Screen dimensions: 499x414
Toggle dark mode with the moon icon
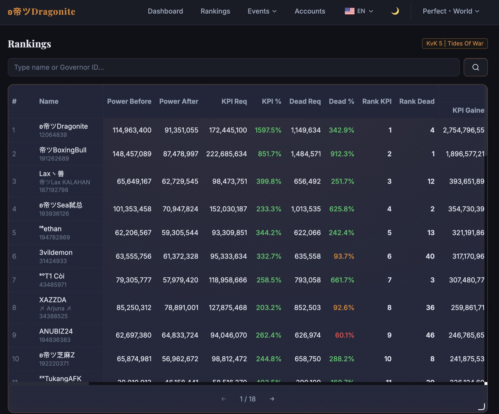395,11
